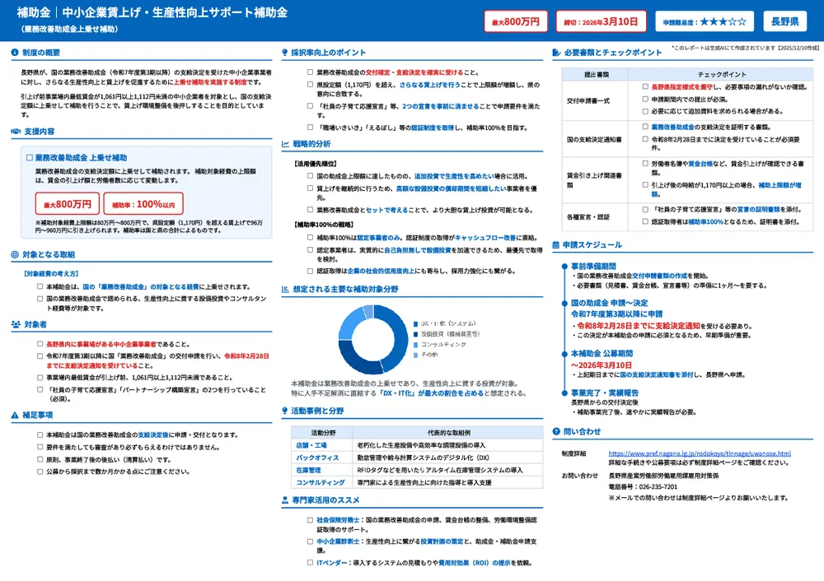824x581 pixels.
Task: Click the 採択率向上のポイント lightbulb icon
Action: point(285,52)
